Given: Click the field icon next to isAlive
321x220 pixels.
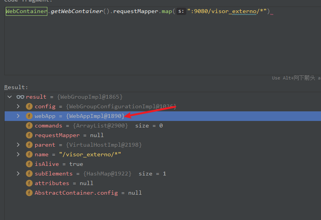Looking at the screenshot, I should pos(29,164).
